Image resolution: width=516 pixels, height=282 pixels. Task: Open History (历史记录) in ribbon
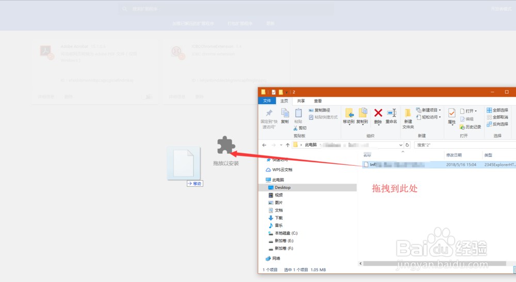pos(470,127)
